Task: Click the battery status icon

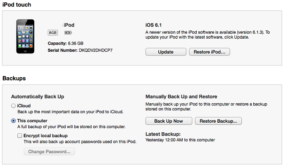Action: pyautogui.click(x=68, y=33)
